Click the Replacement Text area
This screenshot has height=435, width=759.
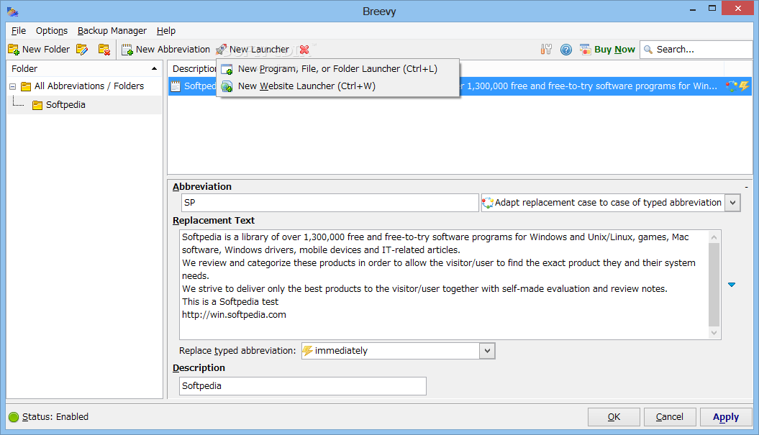tap(444, 285)
